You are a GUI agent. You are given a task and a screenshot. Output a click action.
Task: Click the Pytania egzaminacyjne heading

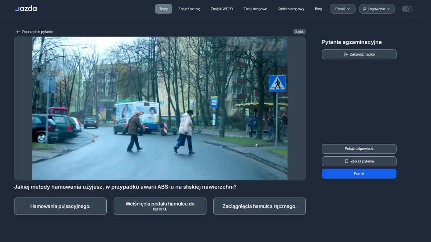[x=352, y=42]
